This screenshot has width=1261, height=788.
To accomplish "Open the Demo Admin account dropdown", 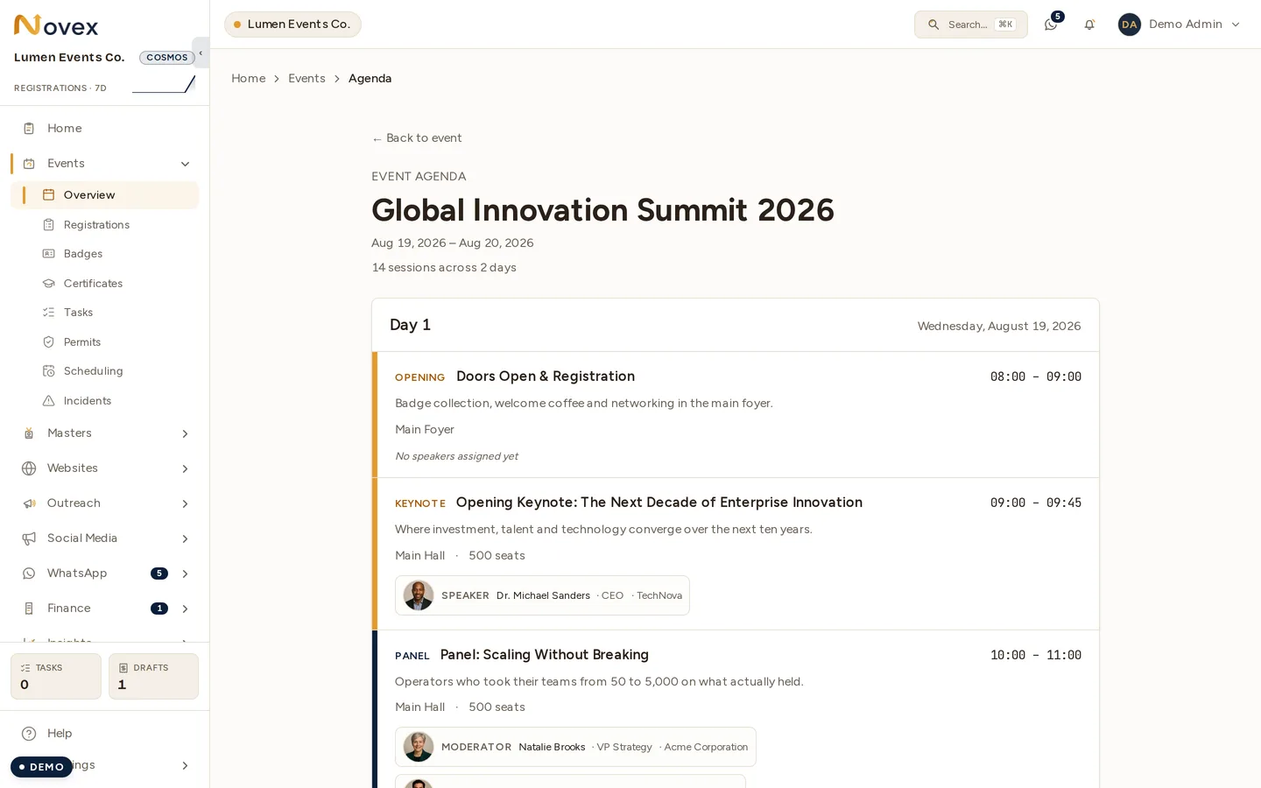I will [x=1179, y=25].
